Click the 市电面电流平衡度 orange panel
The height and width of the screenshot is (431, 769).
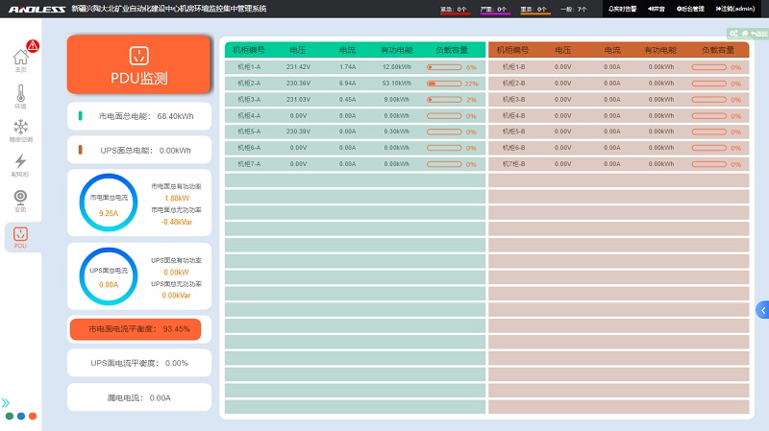[136, 329]
